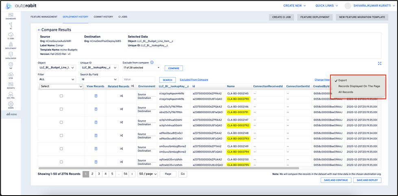Screen dimensions: 398x196
Task: View records for row x6ix25c7y7967tfltm
Action: coord(96,109)
